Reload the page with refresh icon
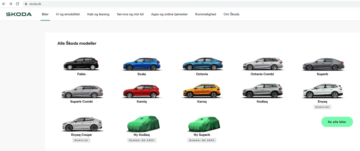Viewport: 360px width, 151px height. coord(17,4)
